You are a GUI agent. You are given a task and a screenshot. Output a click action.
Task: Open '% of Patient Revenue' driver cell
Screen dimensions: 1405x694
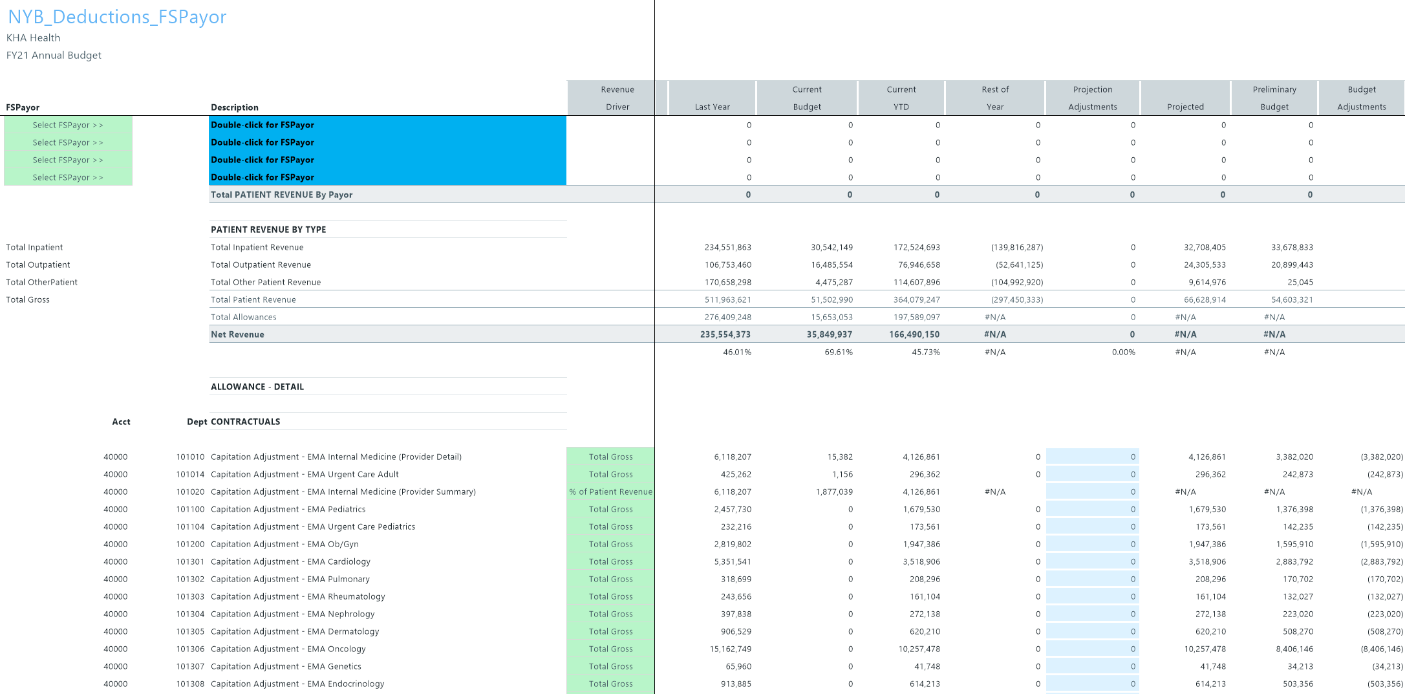pyautogui.click(x=610, y=492)
